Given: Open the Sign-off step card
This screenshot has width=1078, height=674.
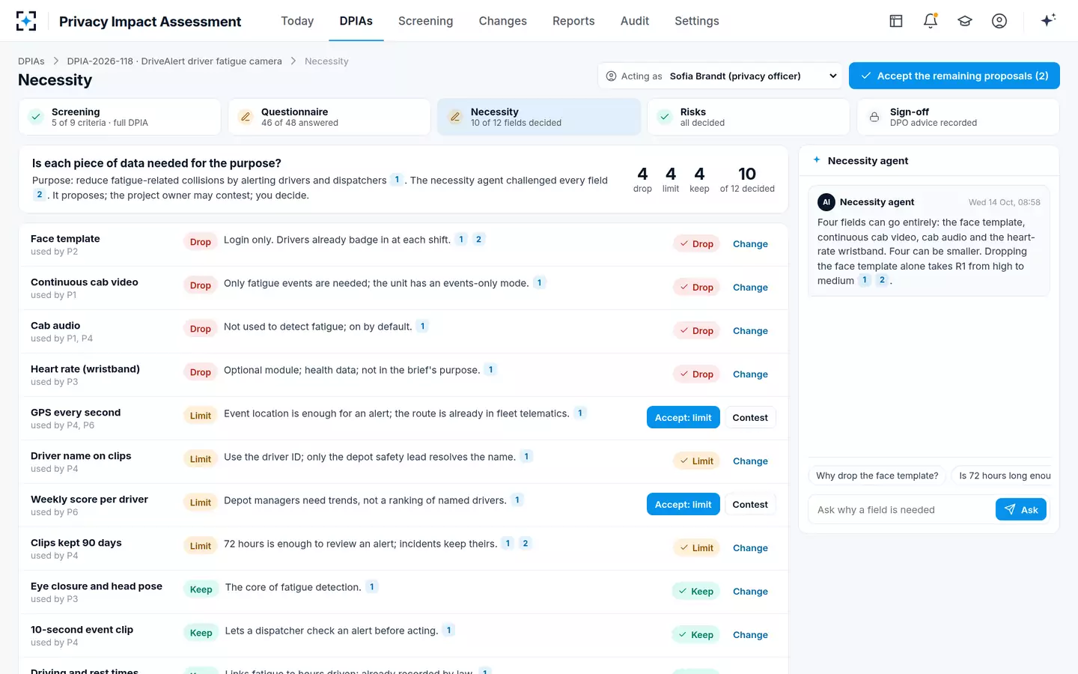Looking at the screenshot, I should coord(958,117).
